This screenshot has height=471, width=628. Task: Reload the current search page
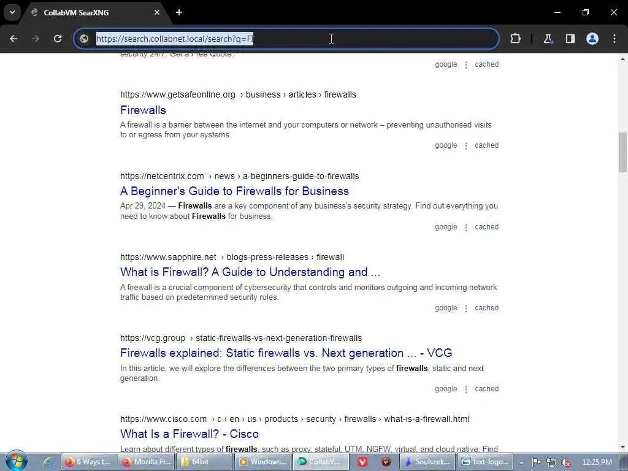pos(58,39)
